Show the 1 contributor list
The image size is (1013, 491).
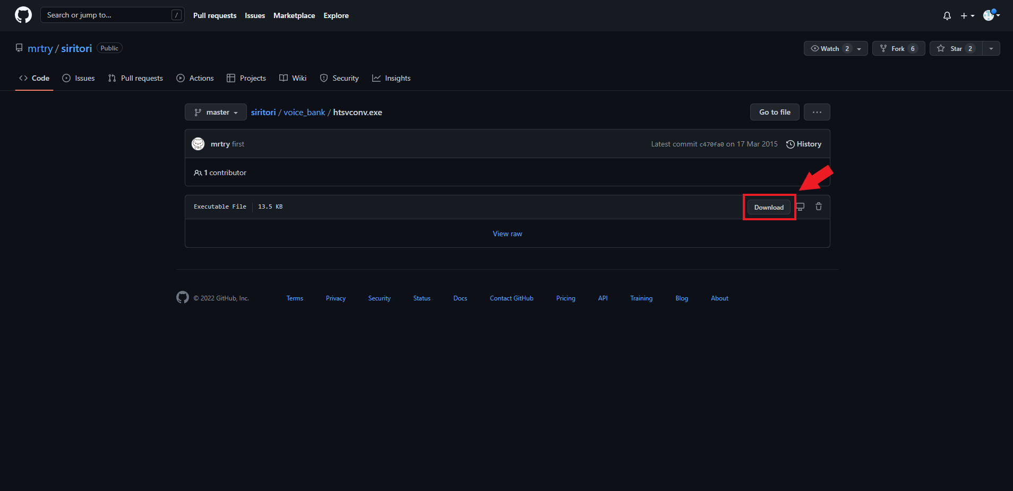pos(220,173)
